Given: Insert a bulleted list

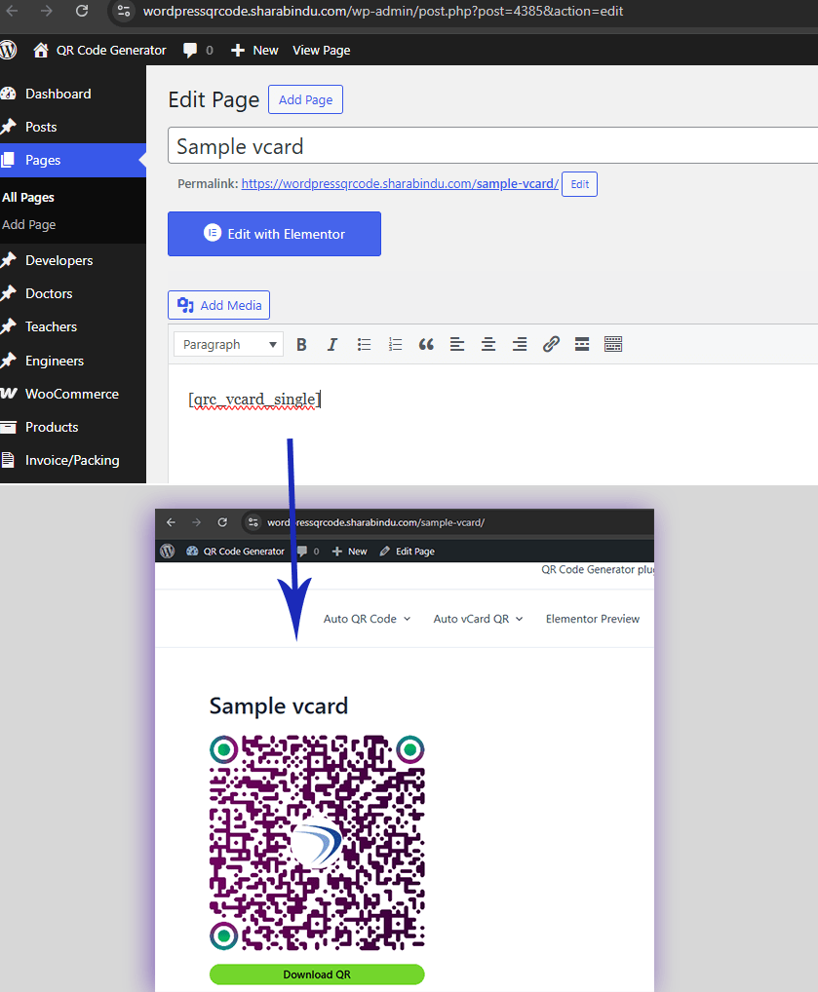Looking at the screenshot, I should [364, 345].
